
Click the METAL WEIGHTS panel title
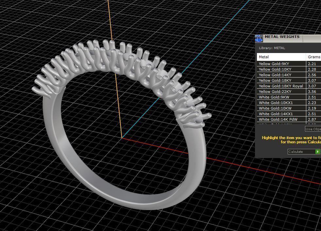coord(282,37)
